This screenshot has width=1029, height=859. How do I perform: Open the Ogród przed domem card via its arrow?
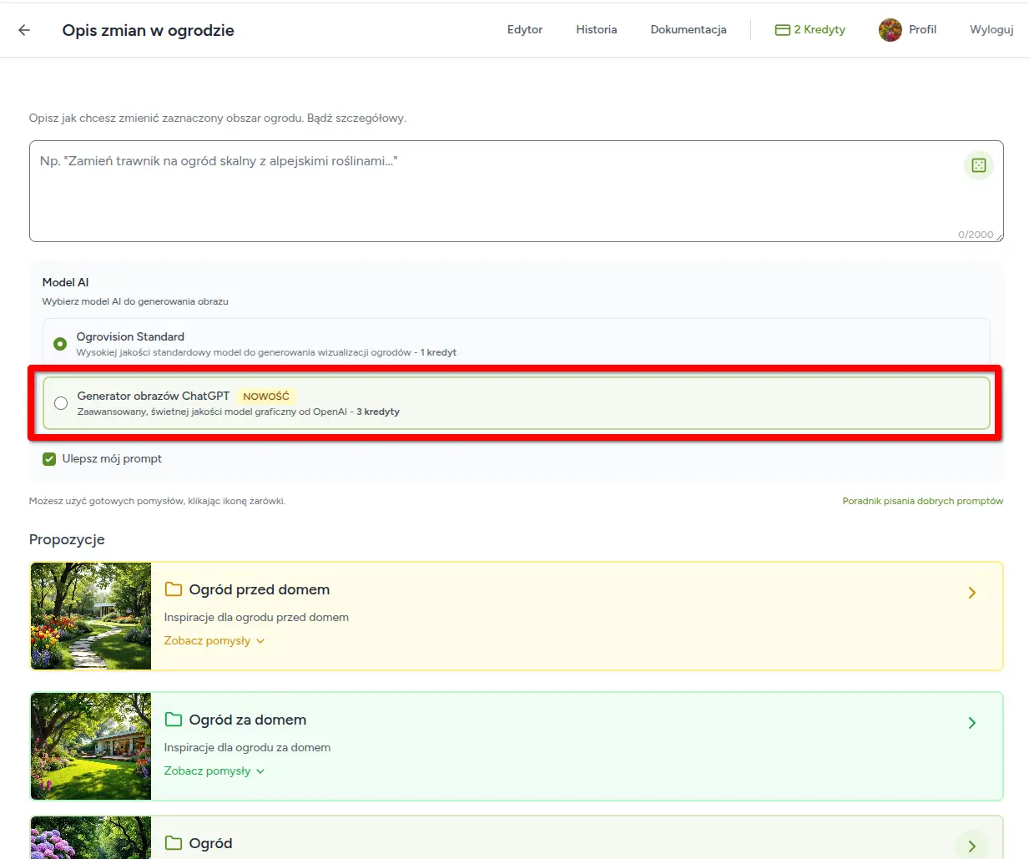pos(971,592)
